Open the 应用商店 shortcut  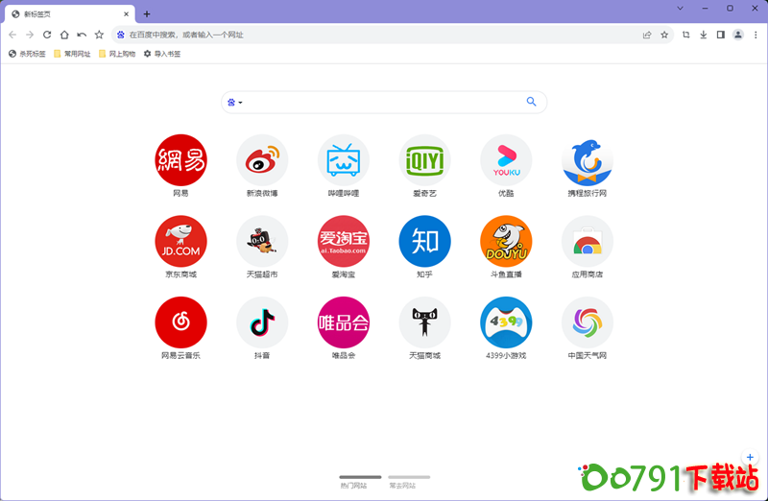tap(588, 242)
